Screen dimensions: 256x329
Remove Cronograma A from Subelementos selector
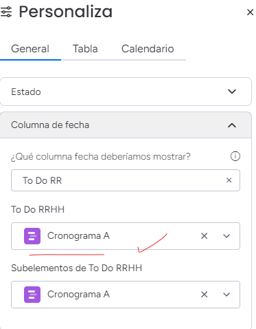click(204, 295)
